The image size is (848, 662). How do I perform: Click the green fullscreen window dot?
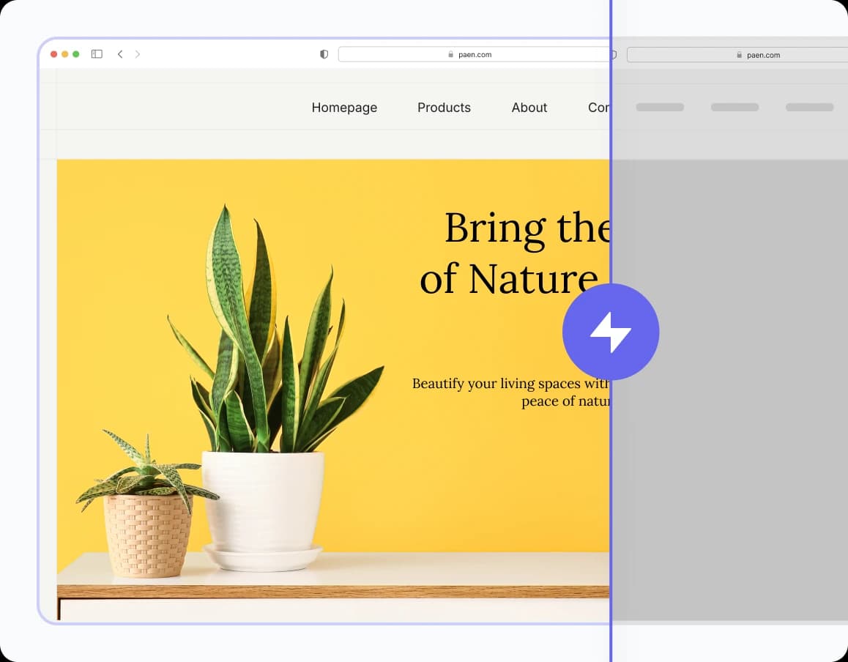click(75, 54)
